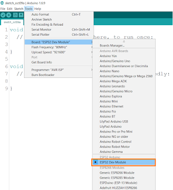Open the Edit menu
Image resolution: width=173 pixels, height=190 pixels.
click(x=9, y=9)
